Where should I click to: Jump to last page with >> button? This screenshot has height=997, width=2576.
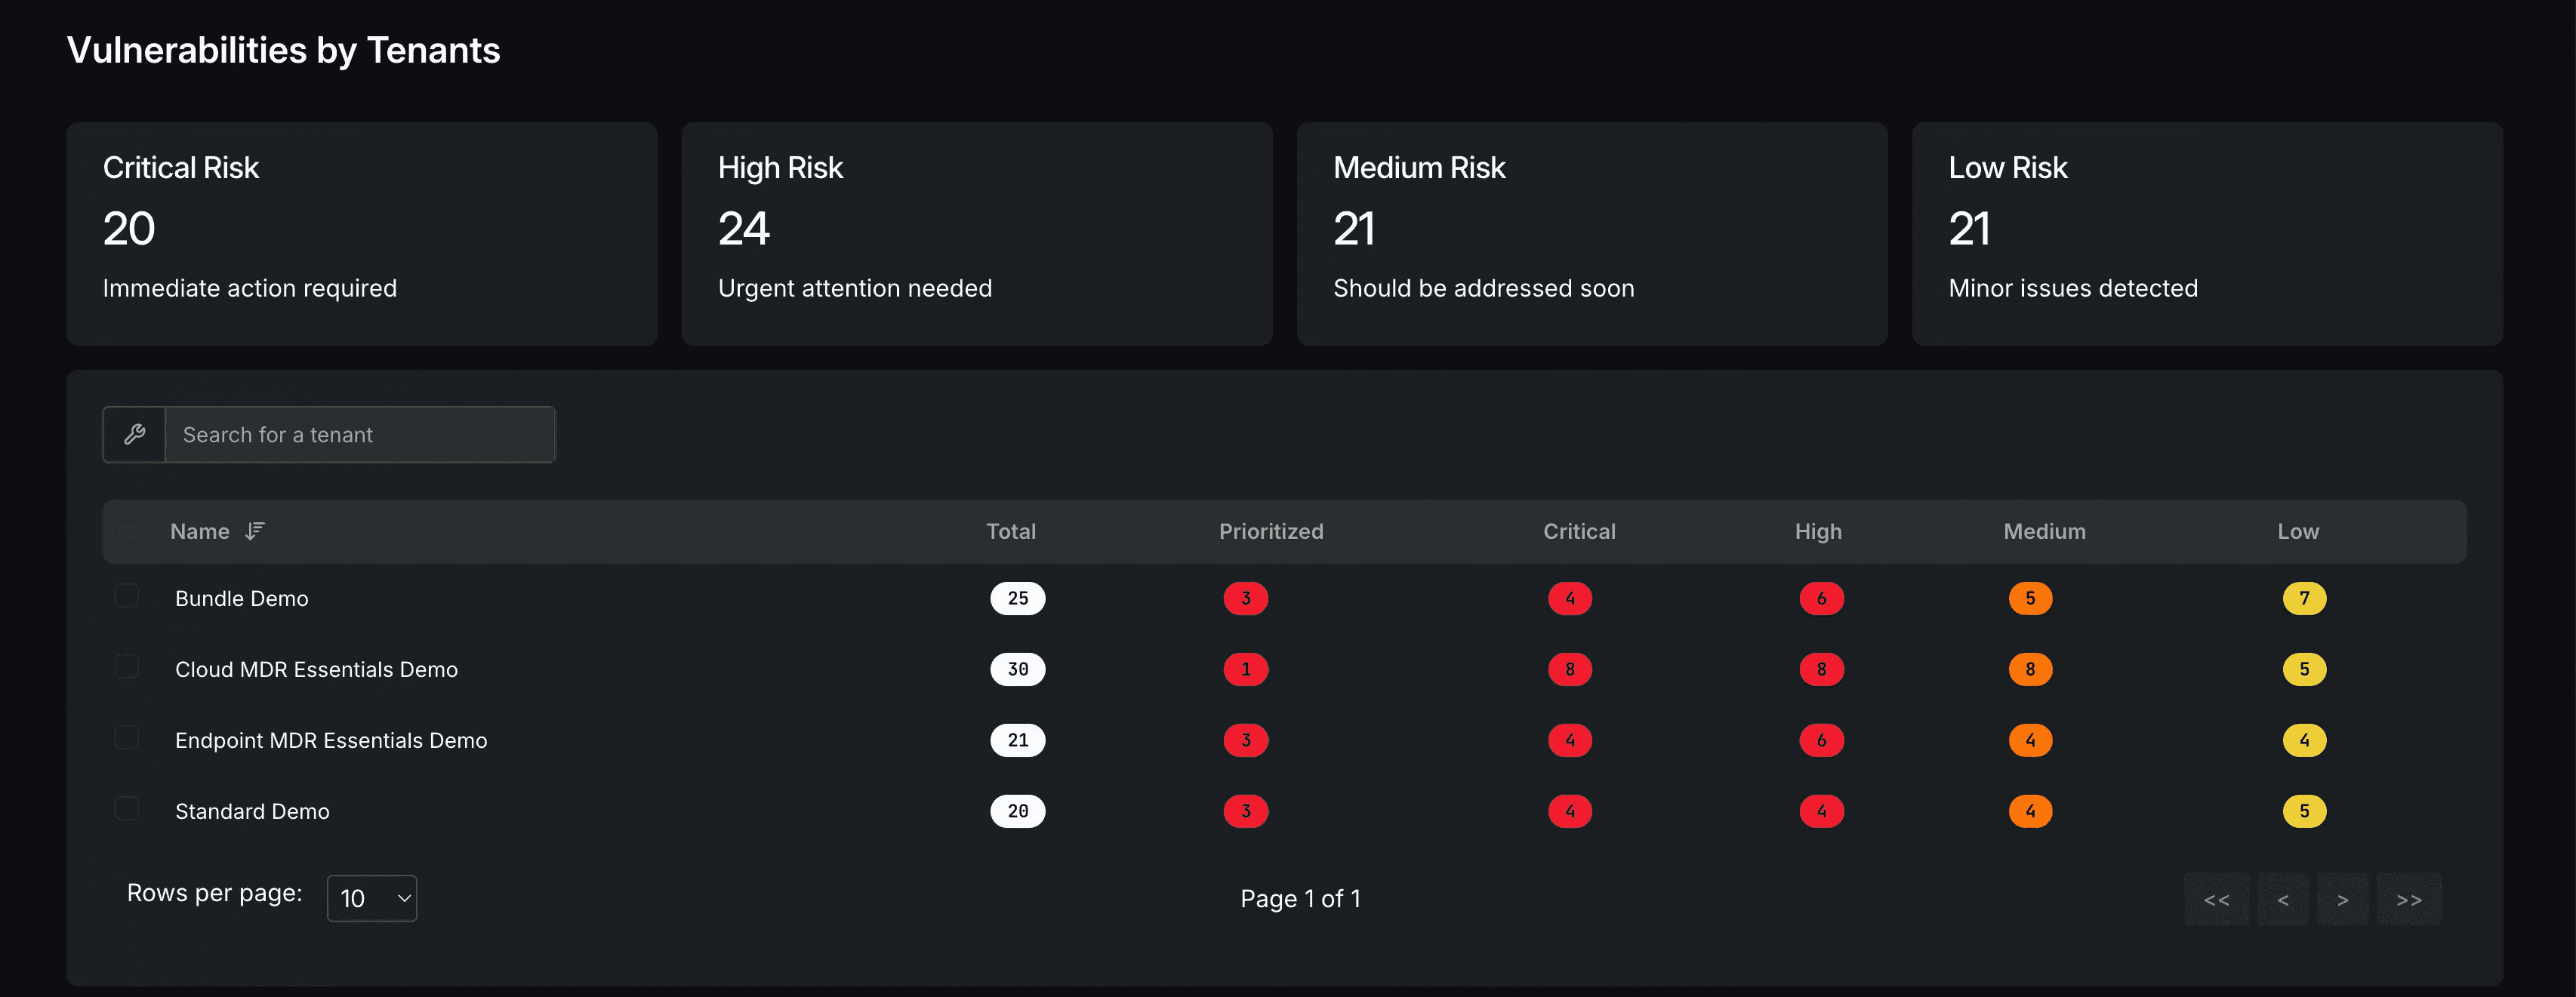point(2409,899)
